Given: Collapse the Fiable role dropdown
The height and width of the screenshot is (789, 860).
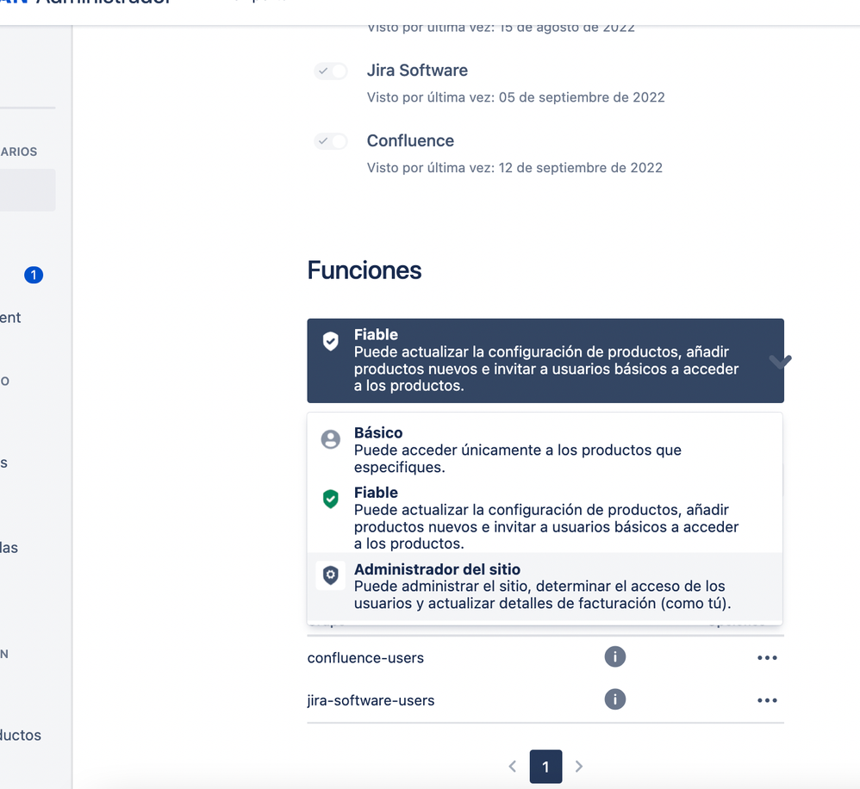Looking at the screenshot, I should click(545, 360).
